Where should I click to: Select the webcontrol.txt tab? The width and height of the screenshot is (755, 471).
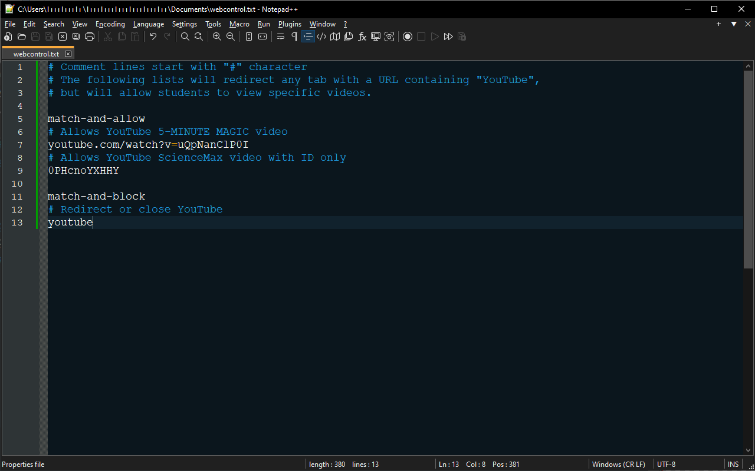(x=36, y=54)
